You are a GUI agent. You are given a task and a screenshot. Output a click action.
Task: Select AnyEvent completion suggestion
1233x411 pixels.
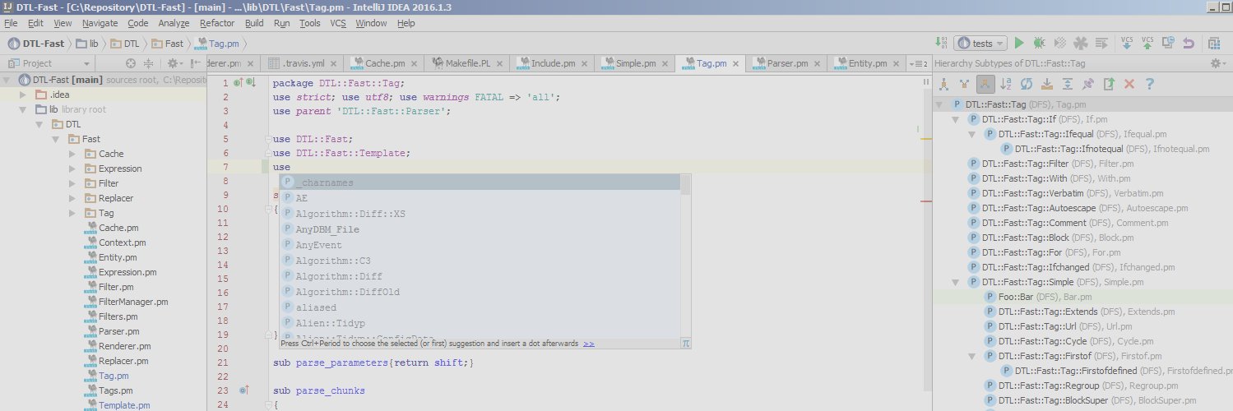tap(480, 245)
